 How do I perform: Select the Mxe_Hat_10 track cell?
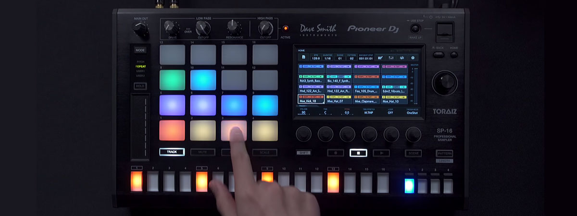point(394,99)
